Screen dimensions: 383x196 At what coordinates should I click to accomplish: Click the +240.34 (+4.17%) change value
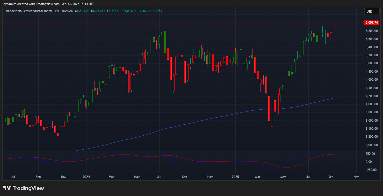click(x=150, y=11)
